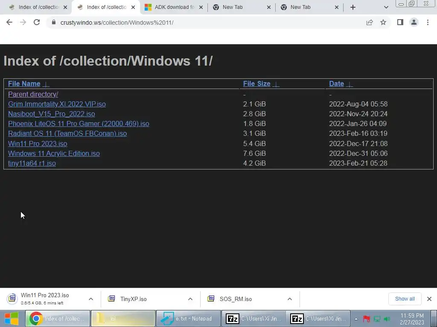Reload the current page

pos(37,22)
